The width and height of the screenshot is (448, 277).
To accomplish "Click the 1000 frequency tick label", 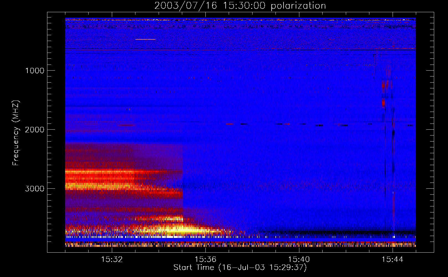I will click(35, 71).
